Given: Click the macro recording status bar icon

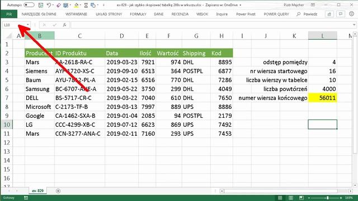Looking at the screenshot, I should (x=26, y=198).
